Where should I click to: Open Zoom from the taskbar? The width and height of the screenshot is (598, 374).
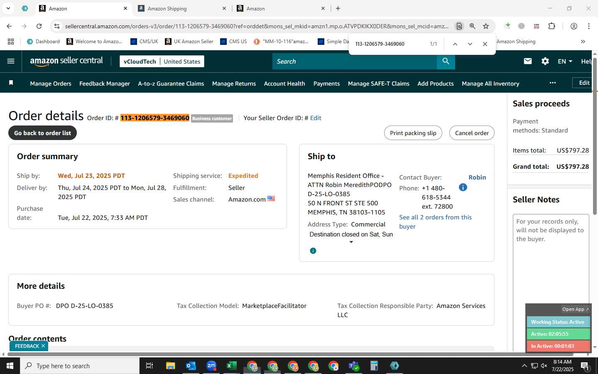(x=211, y=366)
